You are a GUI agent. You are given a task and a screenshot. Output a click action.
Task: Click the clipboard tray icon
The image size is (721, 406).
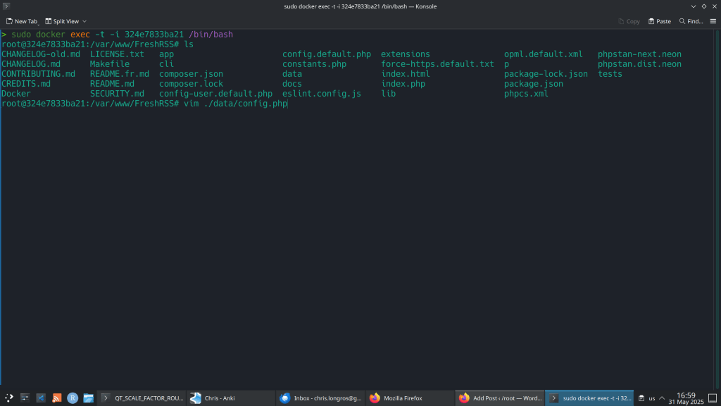pos(641,398)
